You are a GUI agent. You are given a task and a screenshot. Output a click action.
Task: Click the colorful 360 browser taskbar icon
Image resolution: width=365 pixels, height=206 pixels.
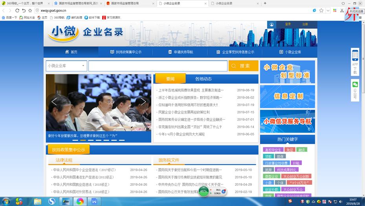click(x=80, y=201)
